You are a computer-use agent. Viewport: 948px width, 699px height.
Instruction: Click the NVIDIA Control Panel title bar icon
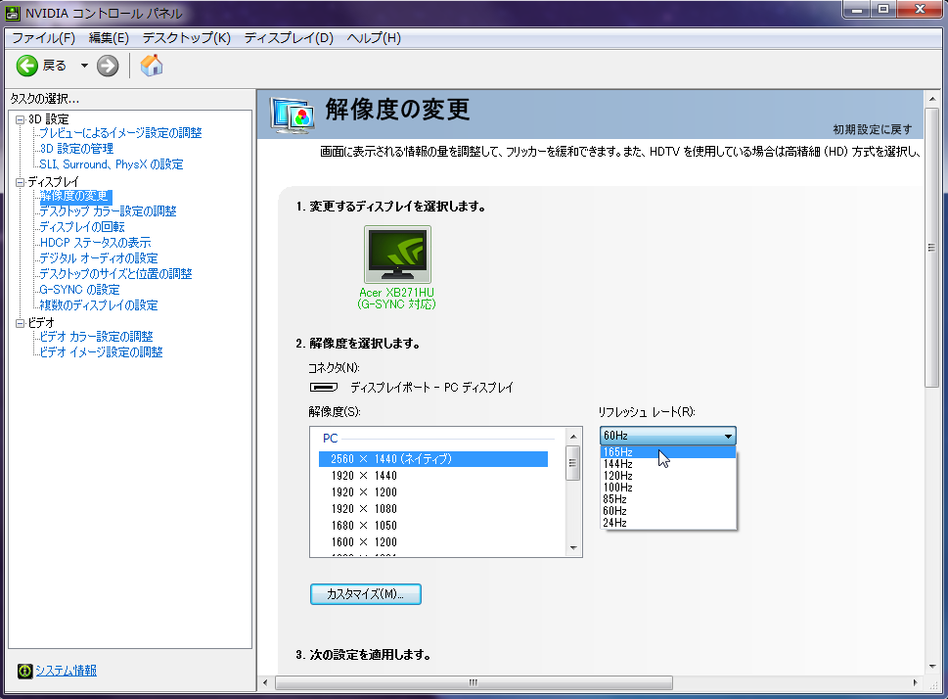click(x=12, y=13)
